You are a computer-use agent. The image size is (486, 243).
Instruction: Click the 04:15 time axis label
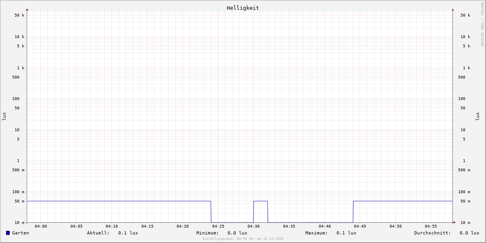[x=147, y=226]
